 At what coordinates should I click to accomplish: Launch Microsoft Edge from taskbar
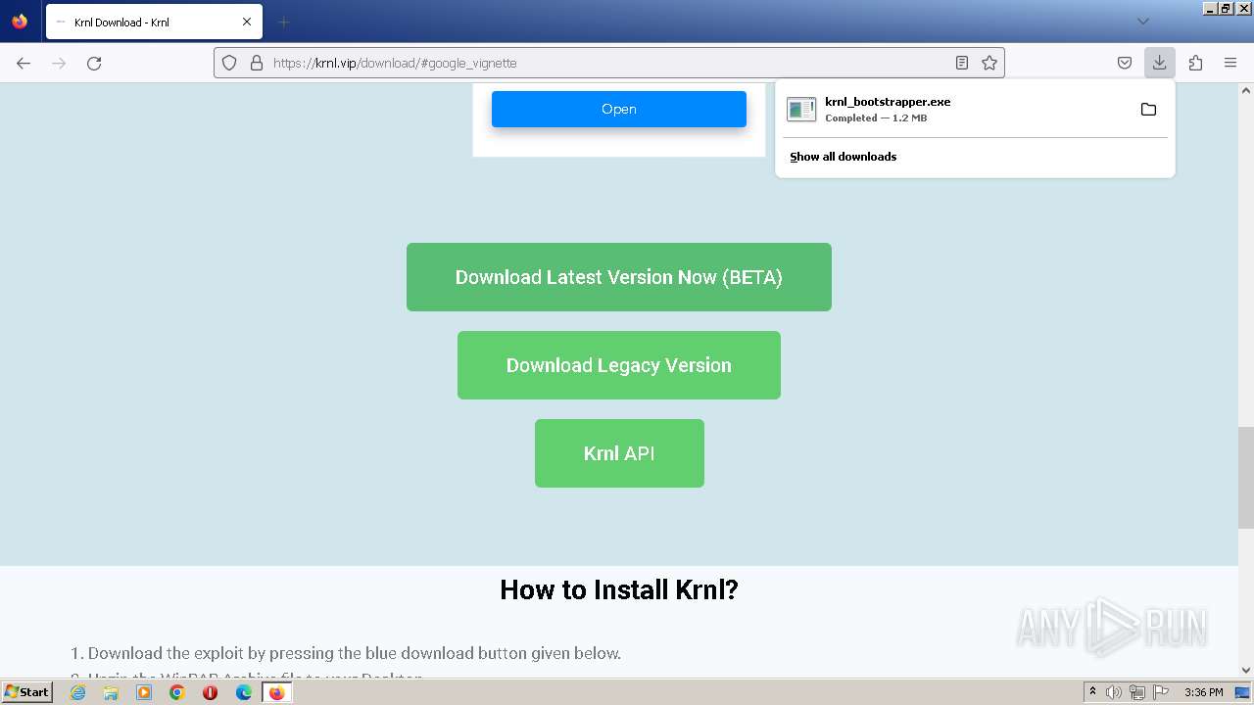coord(243,692)
